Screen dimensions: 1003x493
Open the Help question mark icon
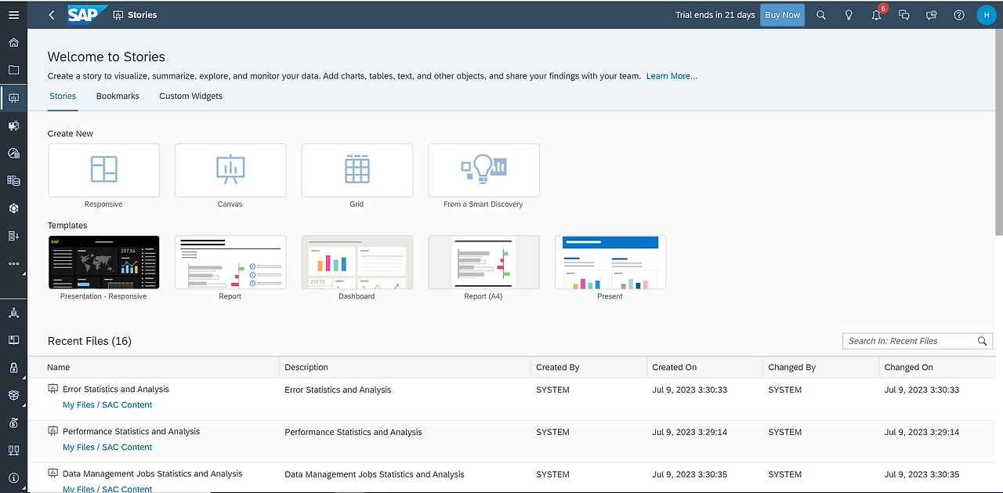(x=958, y=14)
